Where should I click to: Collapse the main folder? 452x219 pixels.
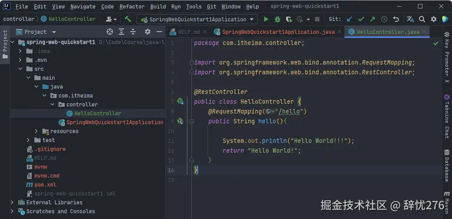pyautogui.click(x=28, y=78)
